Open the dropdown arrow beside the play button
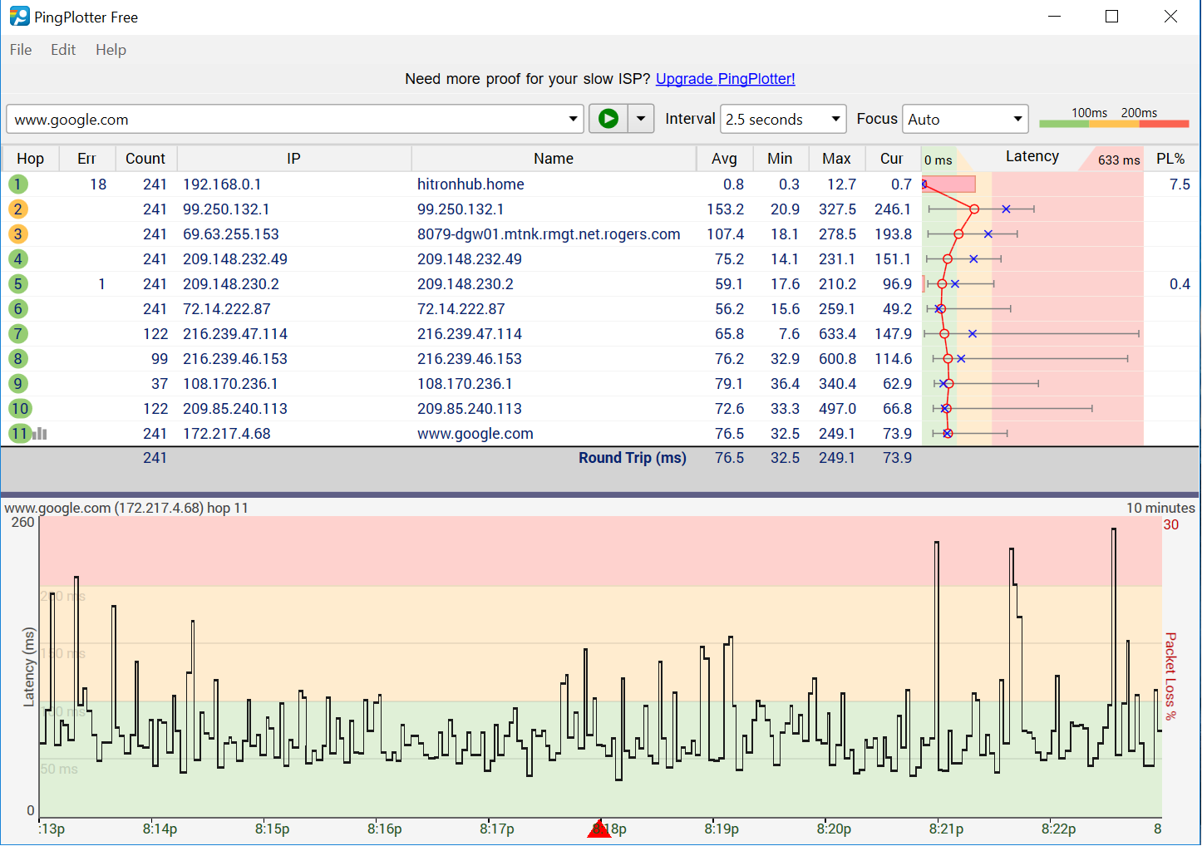This screenshot has height=846, width=1202. pos(641,119)
